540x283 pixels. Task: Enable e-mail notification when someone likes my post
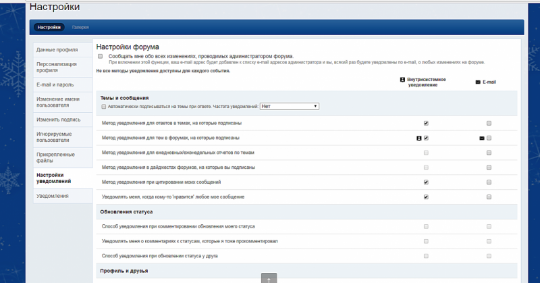pos(489,197)
